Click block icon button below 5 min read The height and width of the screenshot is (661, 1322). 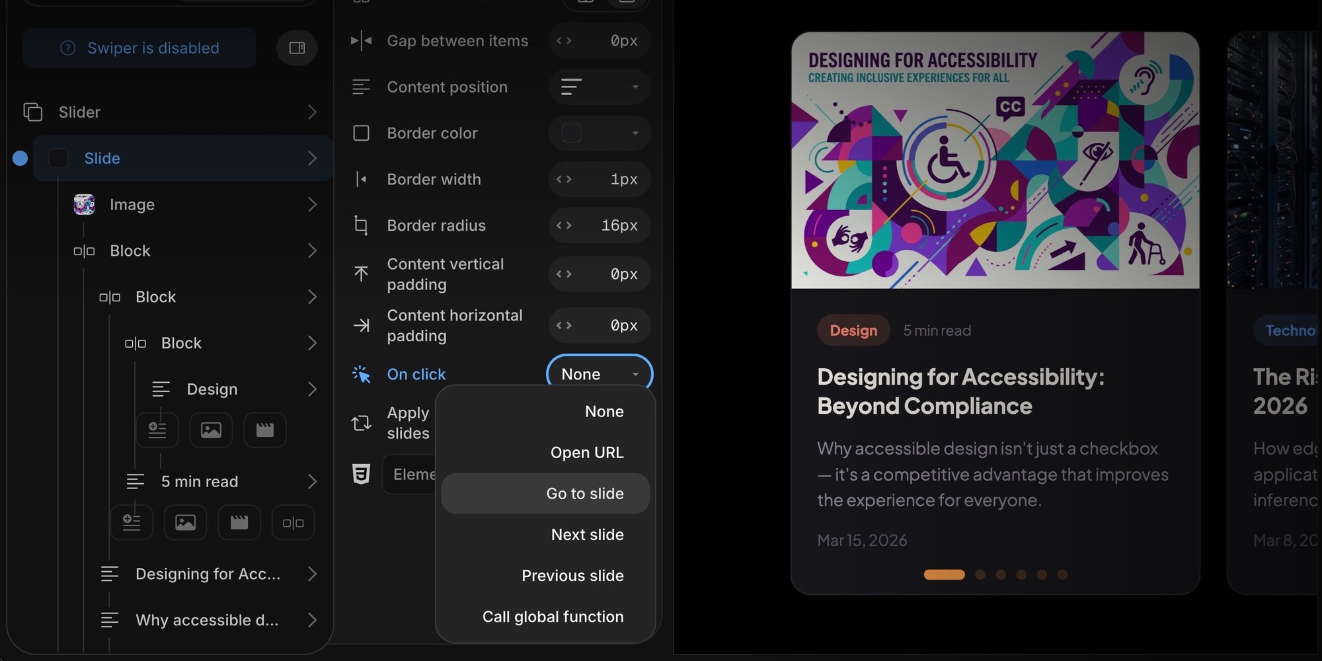pos(293,523)
